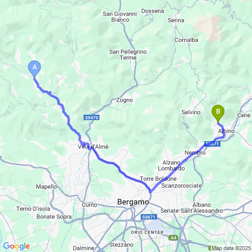
Task: Select the Zogno town label
Action: 125,100
